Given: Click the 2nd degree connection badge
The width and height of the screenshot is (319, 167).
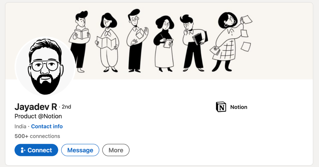Looking at the screenshot, I should pos(66,107).
